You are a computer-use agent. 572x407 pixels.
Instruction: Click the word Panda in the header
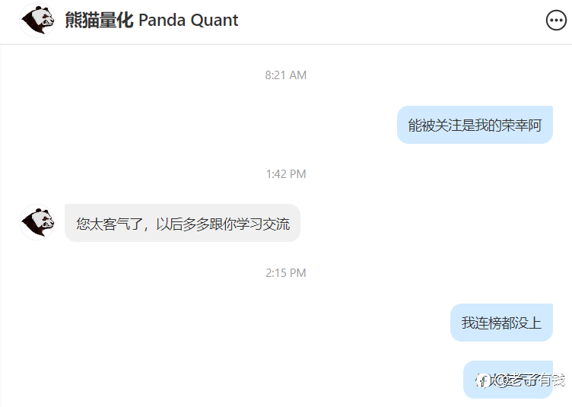click(162, 21)
